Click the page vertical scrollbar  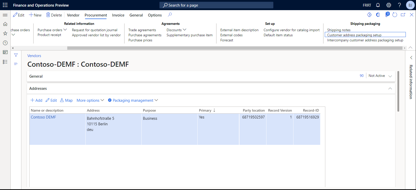tap(398, 91)
